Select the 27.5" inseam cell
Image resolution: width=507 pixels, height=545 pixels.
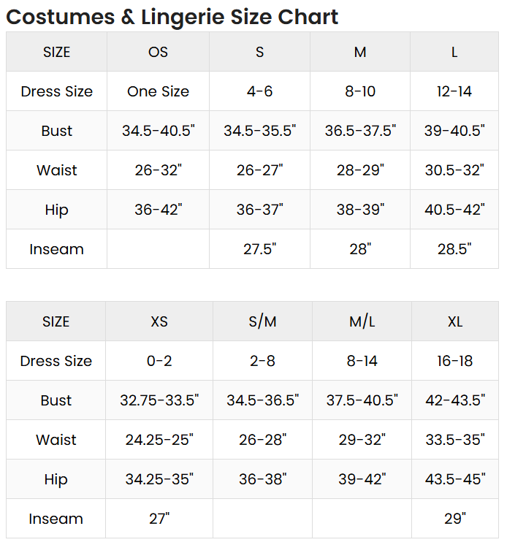coord(259,249)
